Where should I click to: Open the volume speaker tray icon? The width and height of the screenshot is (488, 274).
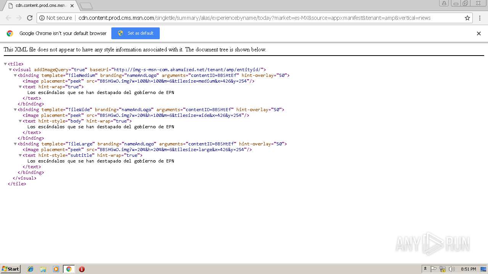point(452,269)
